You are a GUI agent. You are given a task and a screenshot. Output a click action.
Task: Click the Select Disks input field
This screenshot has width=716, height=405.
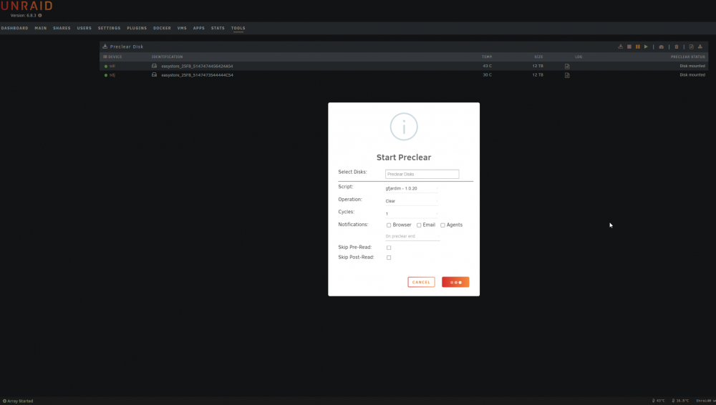[422, 174]
